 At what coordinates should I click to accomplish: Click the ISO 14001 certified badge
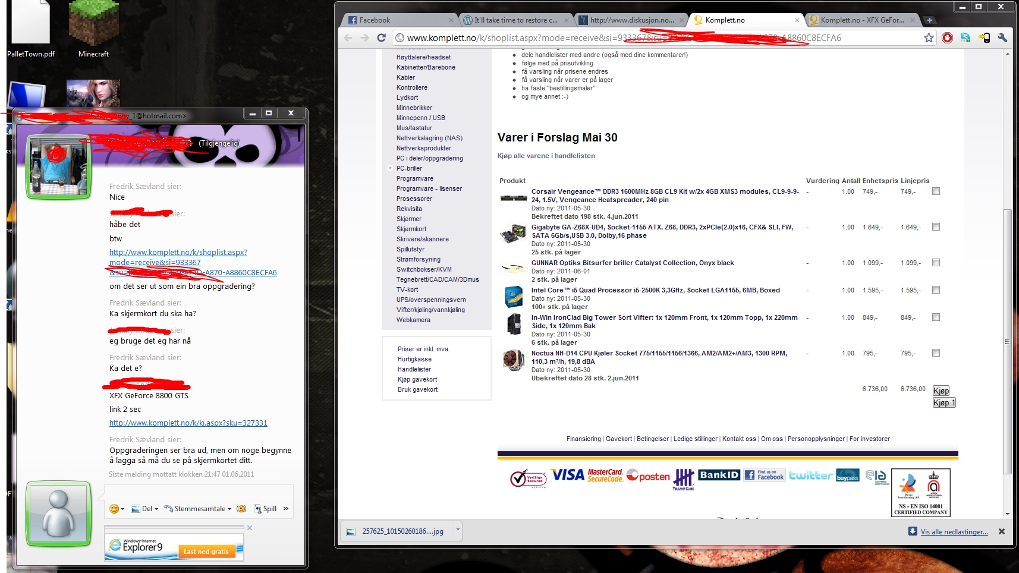[x=921, y=492]
